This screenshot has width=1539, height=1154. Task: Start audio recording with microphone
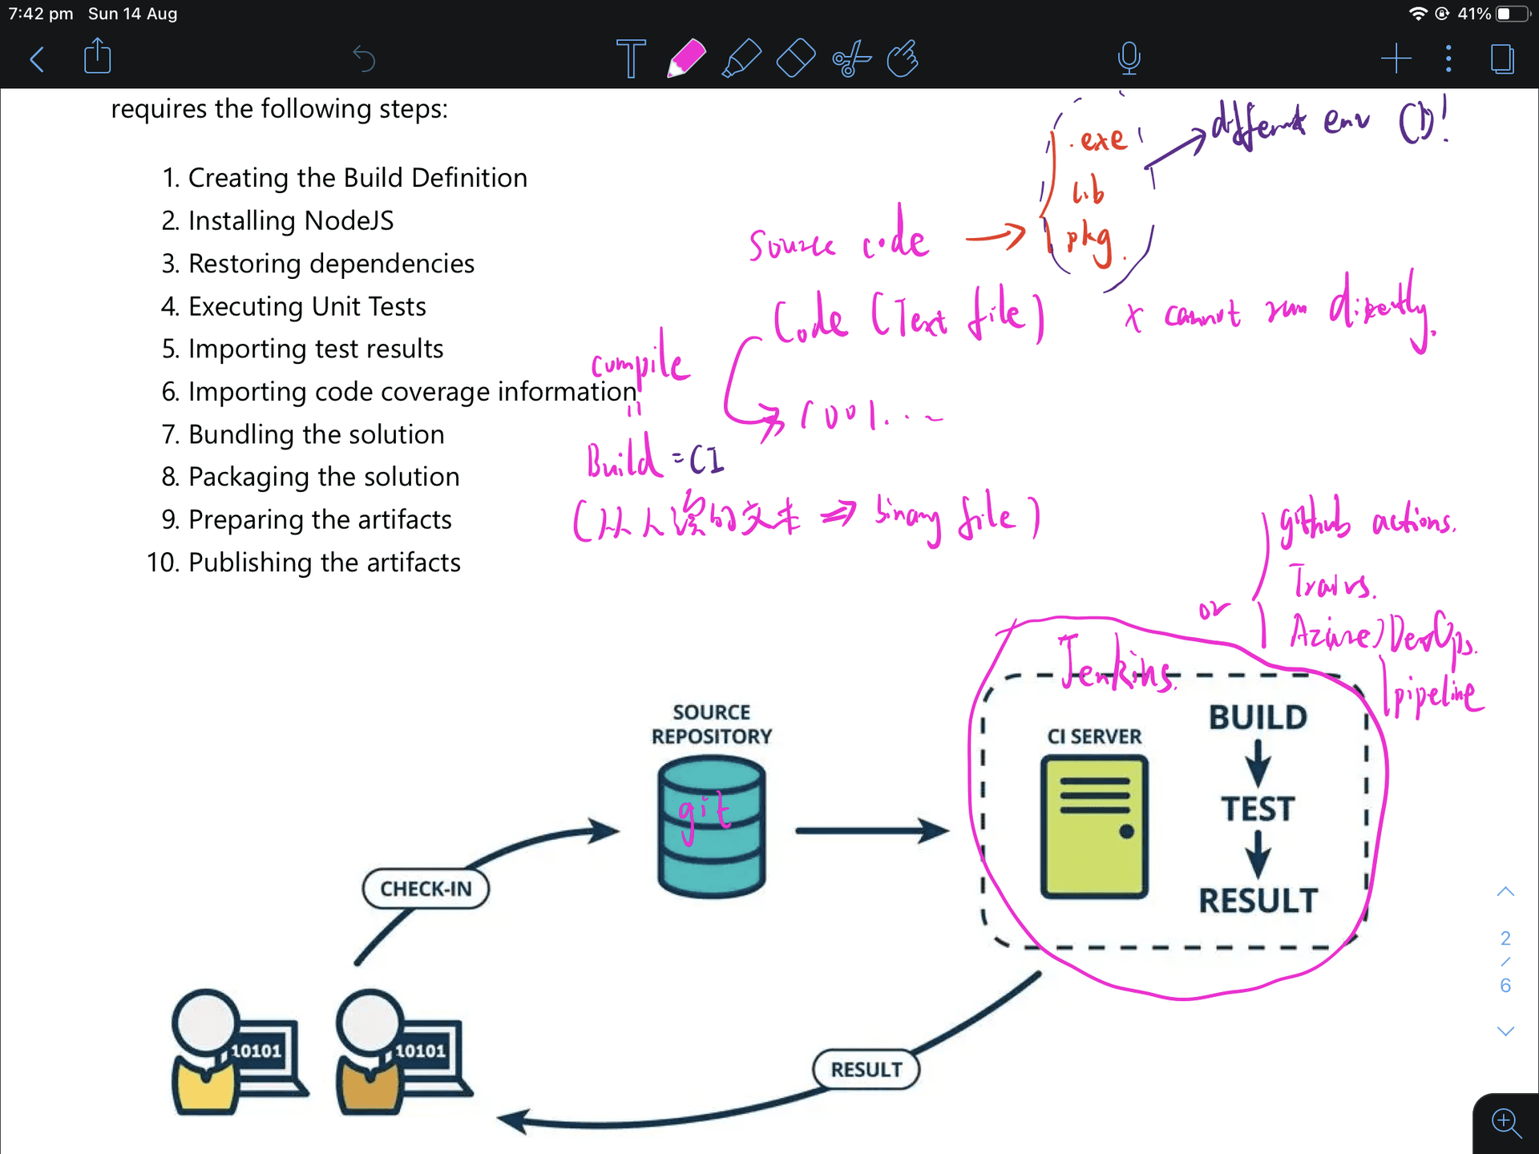click(x=1129, y=59)
